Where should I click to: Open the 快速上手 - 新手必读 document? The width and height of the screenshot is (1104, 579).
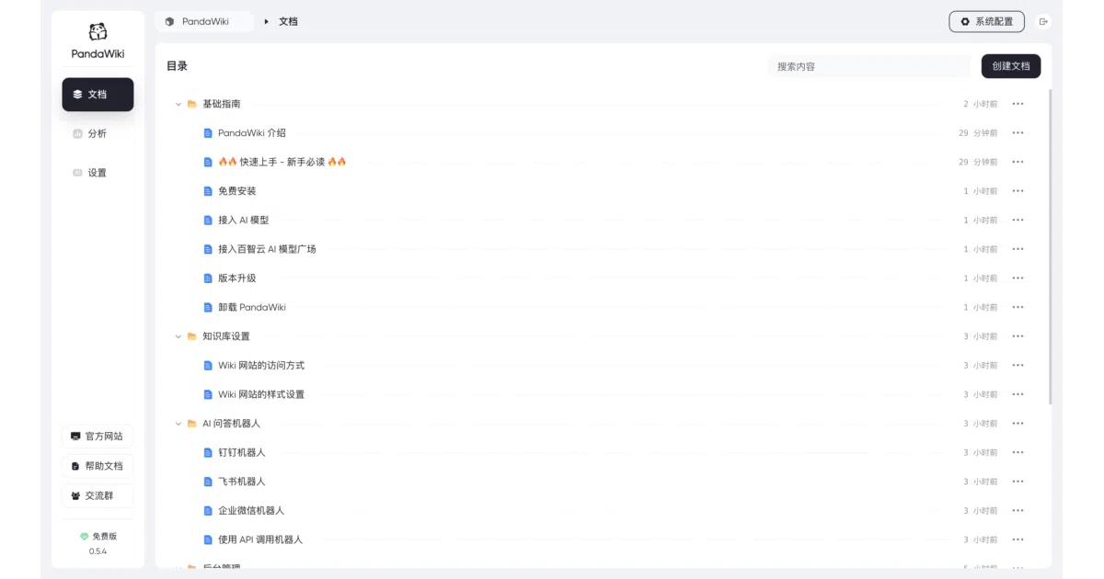pyautogui.click(x=282, y=162)
